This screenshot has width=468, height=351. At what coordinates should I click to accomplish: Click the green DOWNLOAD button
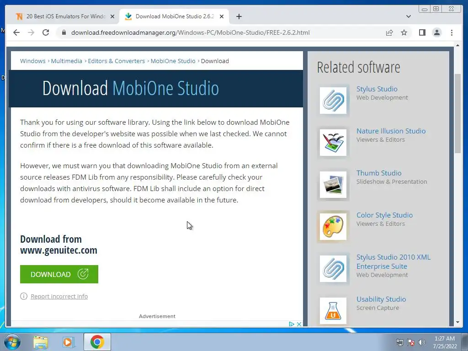pyautogui.click(x=59, y=274)
